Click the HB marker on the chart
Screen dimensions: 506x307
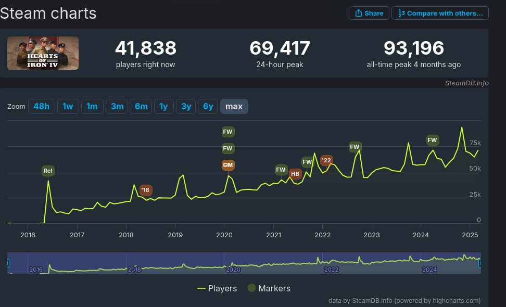point(295,174)
